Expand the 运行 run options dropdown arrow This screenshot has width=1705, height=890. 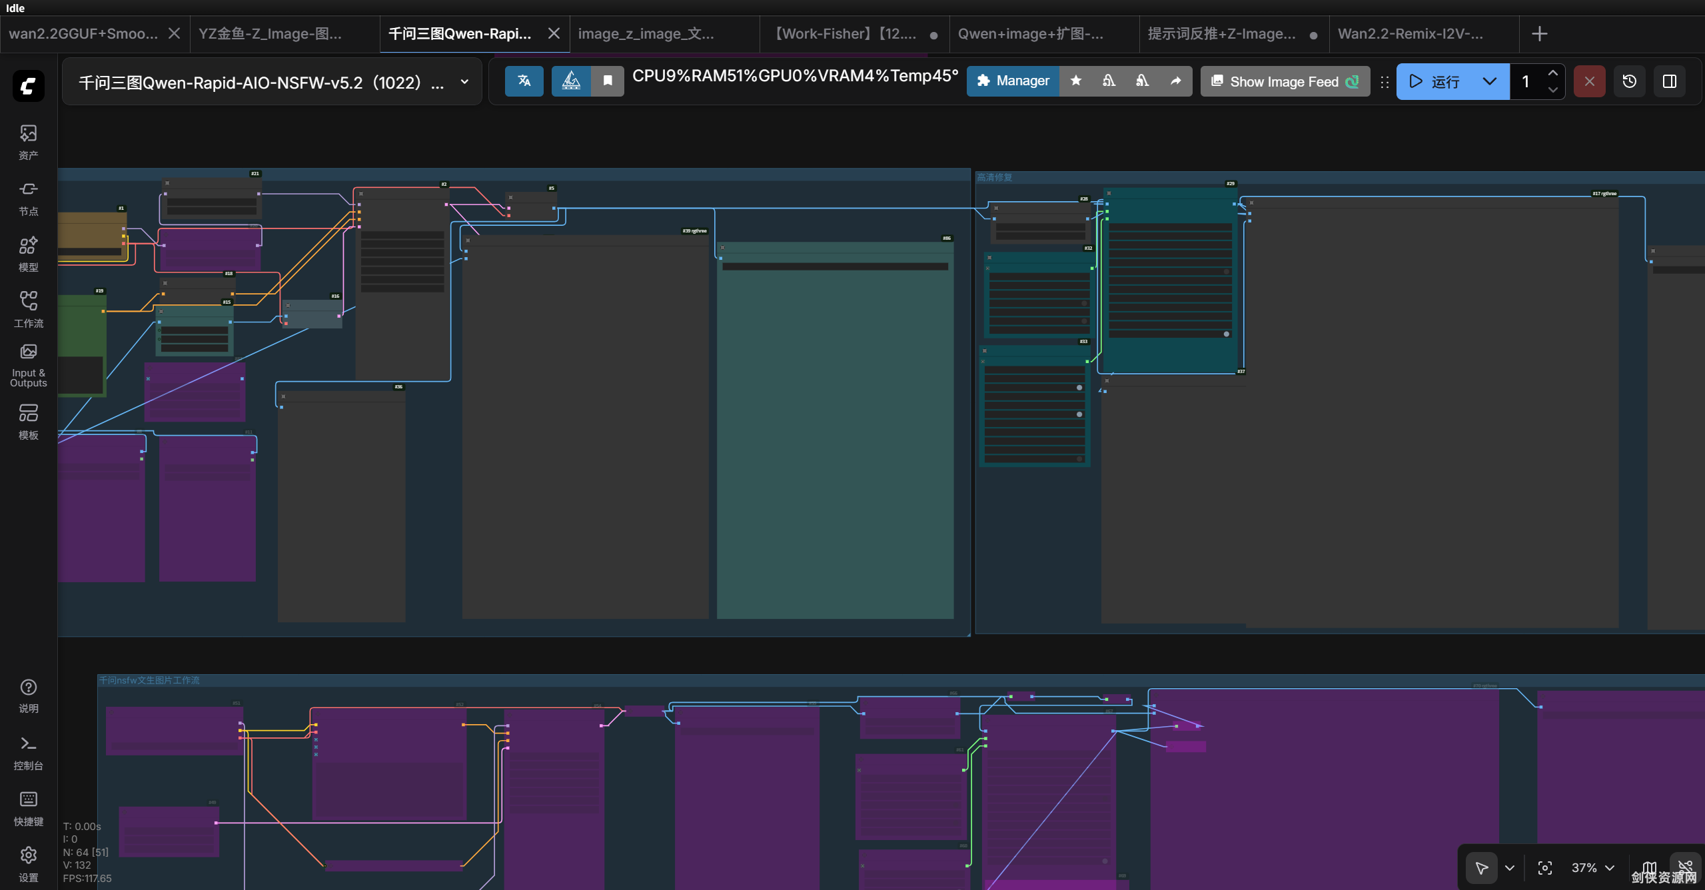1489,81
